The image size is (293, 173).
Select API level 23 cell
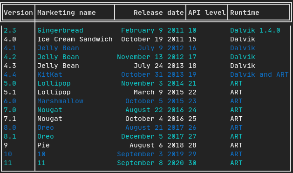click(x=192, y=101)
